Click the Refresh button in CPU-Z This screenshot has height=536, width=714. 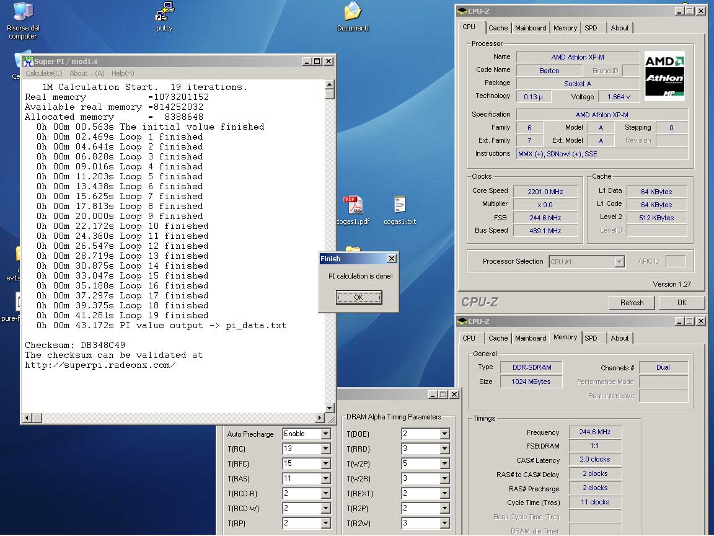(x=632, y=303)
